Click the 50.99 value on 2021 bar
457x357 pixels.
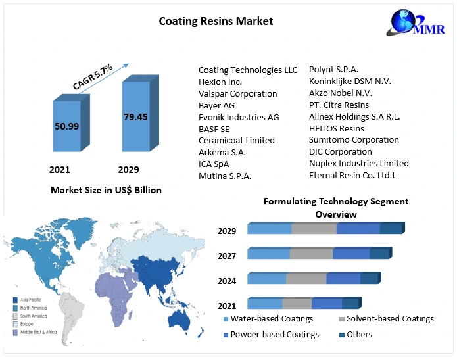coord(67,126)
